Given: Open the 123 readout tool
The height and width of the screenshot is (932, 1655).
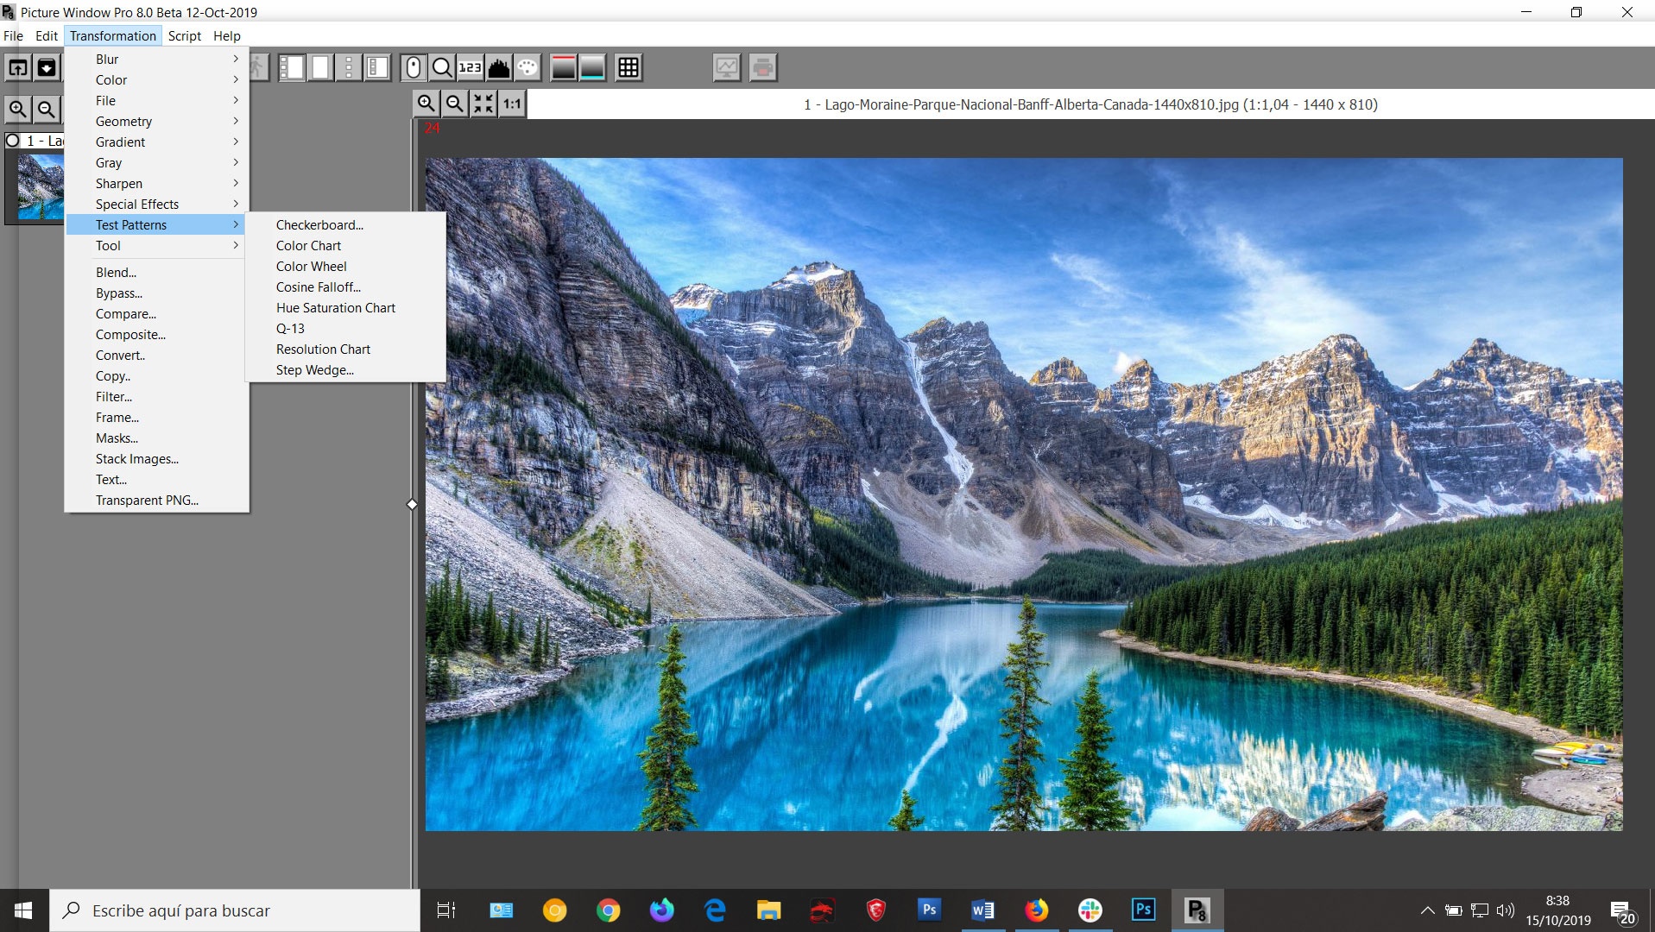Looking at the screenshot, I should (471, 67).
